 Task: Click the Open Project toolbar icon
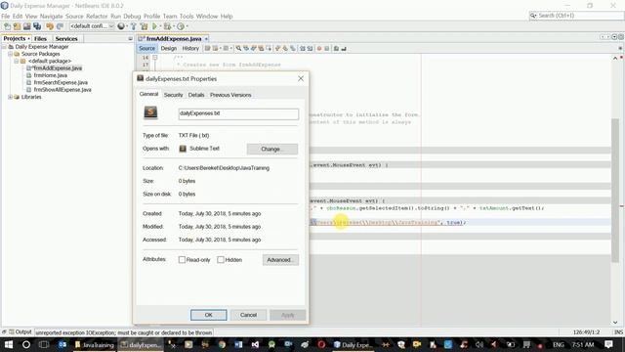26,26
